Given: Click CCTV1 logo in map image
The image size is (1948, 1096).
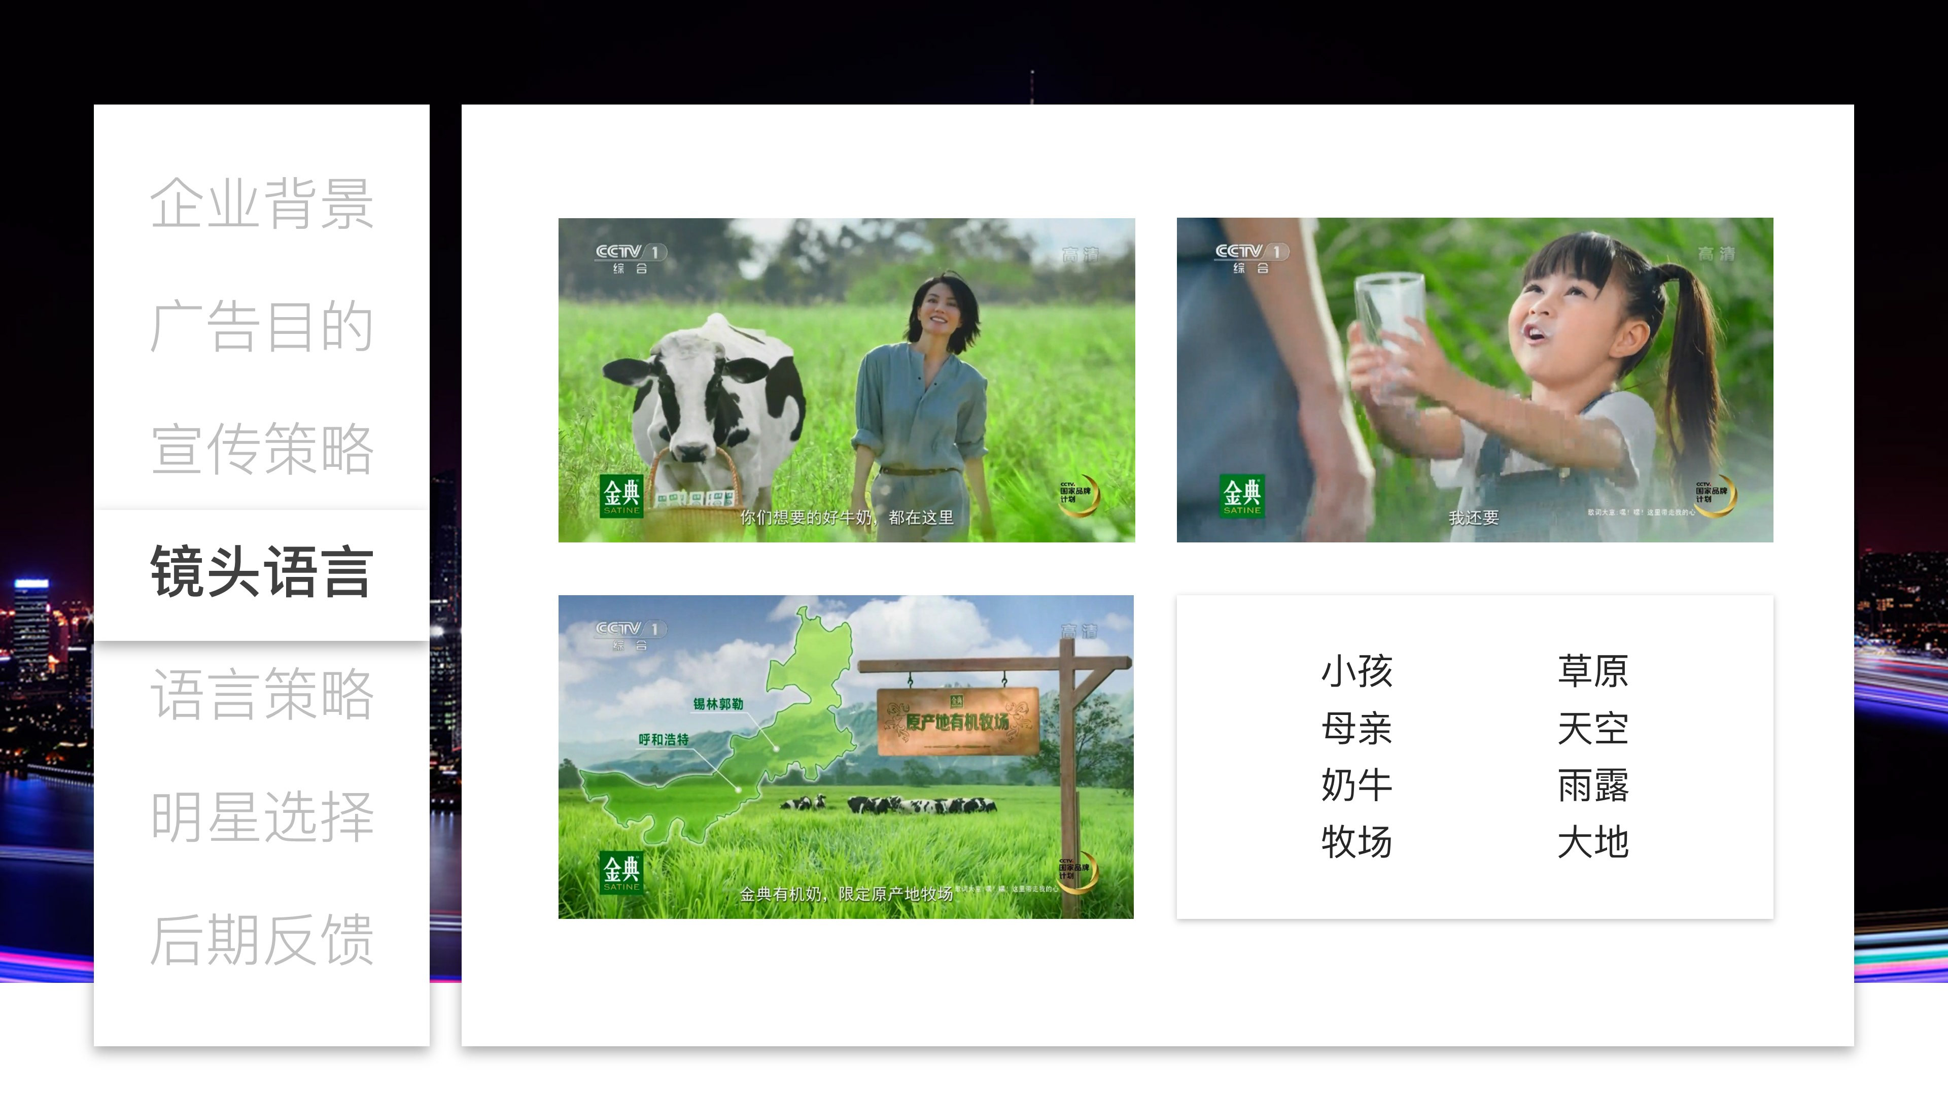Looking at the screenshot, I should point(630,635).
